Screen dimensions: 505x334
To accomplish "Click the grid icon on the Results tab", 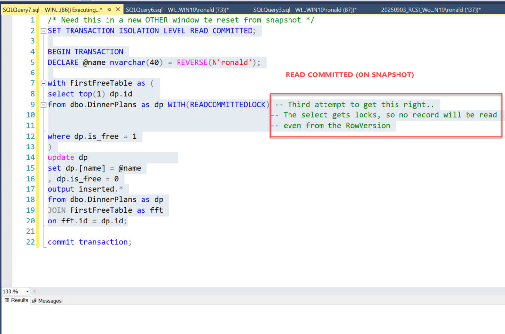I will [x=7, y=300].
